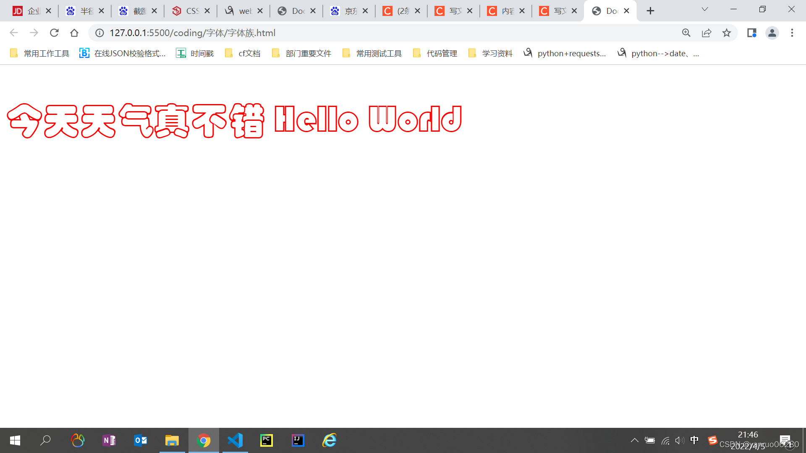Open Visual Studio Code from the taskbar
This screenshot has width=806, height=453.
point(235,440)
